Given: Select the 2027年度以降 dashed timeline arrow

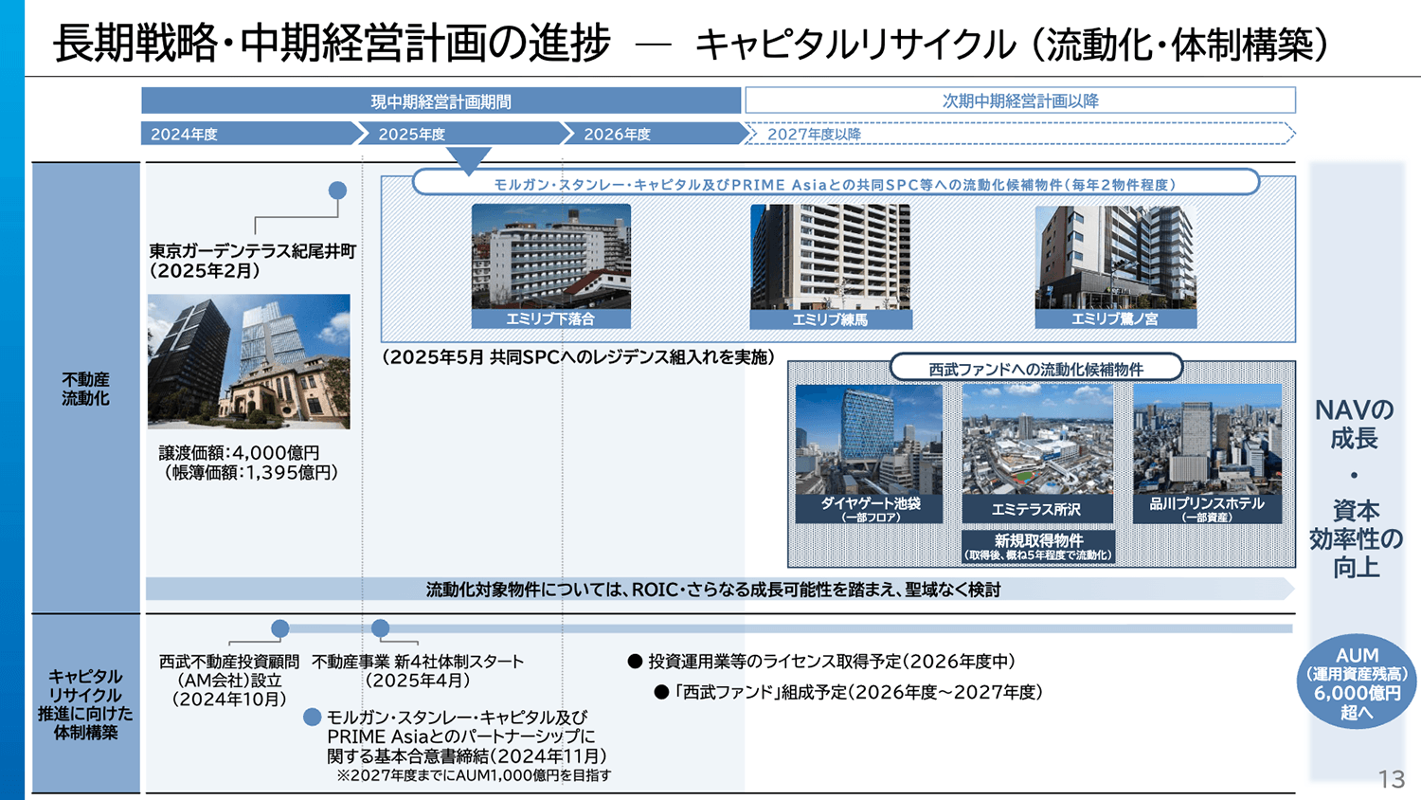Looking at the screenshot, I should point(1020,134).
